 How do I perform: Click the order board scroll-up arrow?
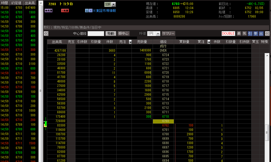267,55
